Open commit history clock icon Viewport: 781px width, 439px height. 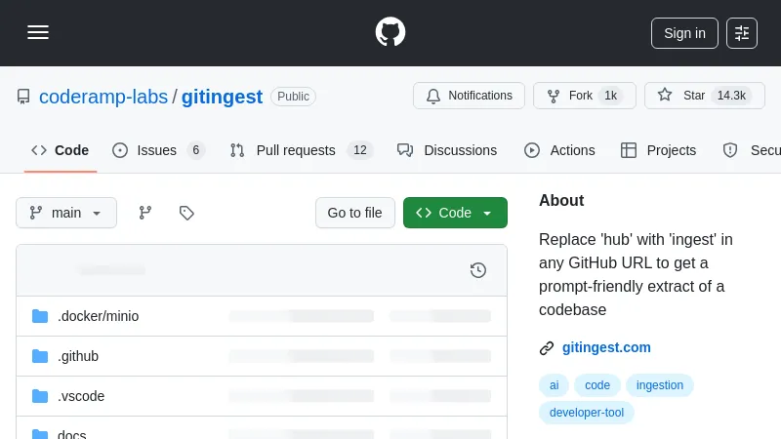(x=478, y=270)
